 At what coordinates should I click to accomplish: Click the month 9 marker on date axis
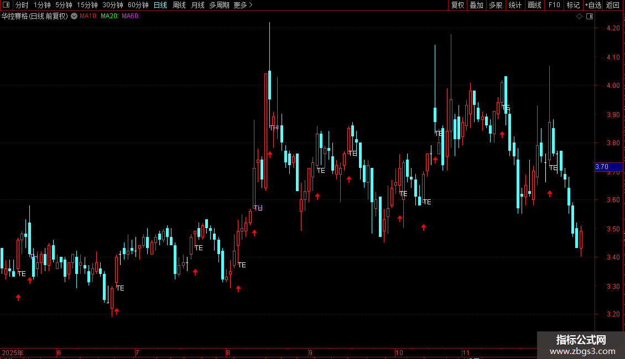310,352
